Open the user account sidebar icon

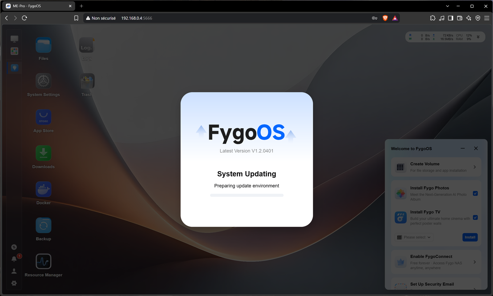point(14,271)
